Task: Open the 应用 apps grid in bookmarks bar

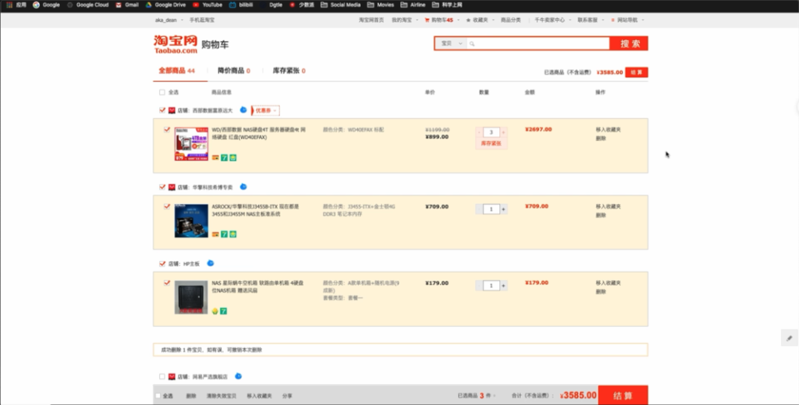Action: (x=16, y=4)
